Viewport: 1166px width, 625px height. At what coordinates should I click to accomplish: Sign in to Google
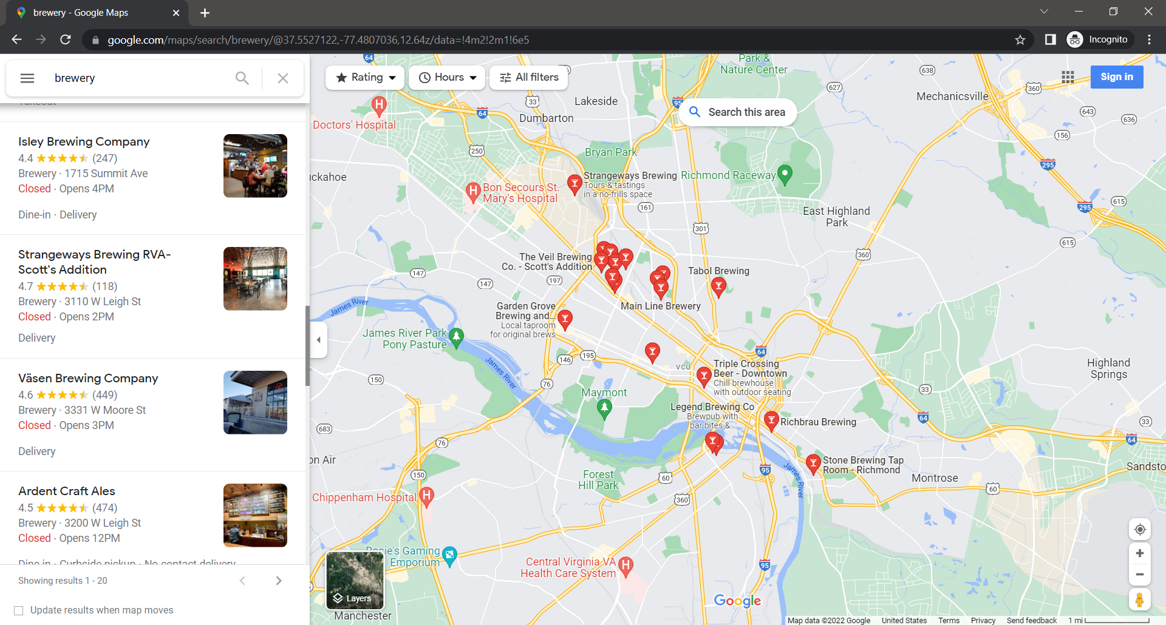tap(1116, 77)
